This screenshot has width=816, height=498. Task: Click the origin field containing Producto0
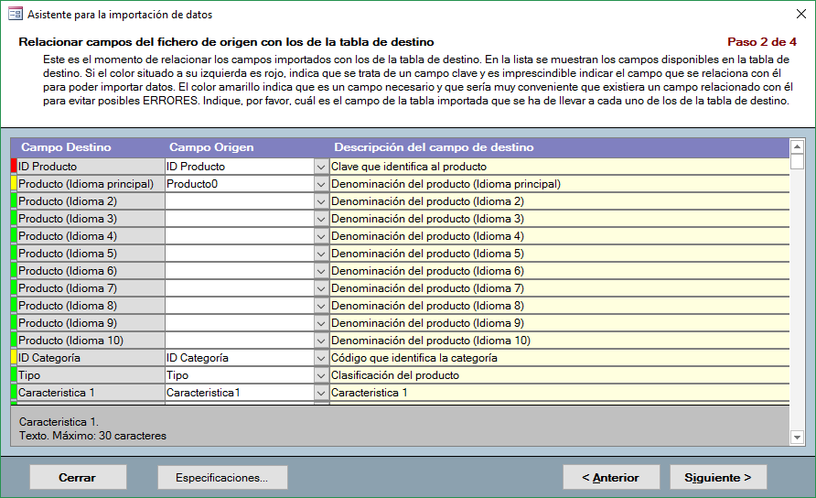pos(238,184)
